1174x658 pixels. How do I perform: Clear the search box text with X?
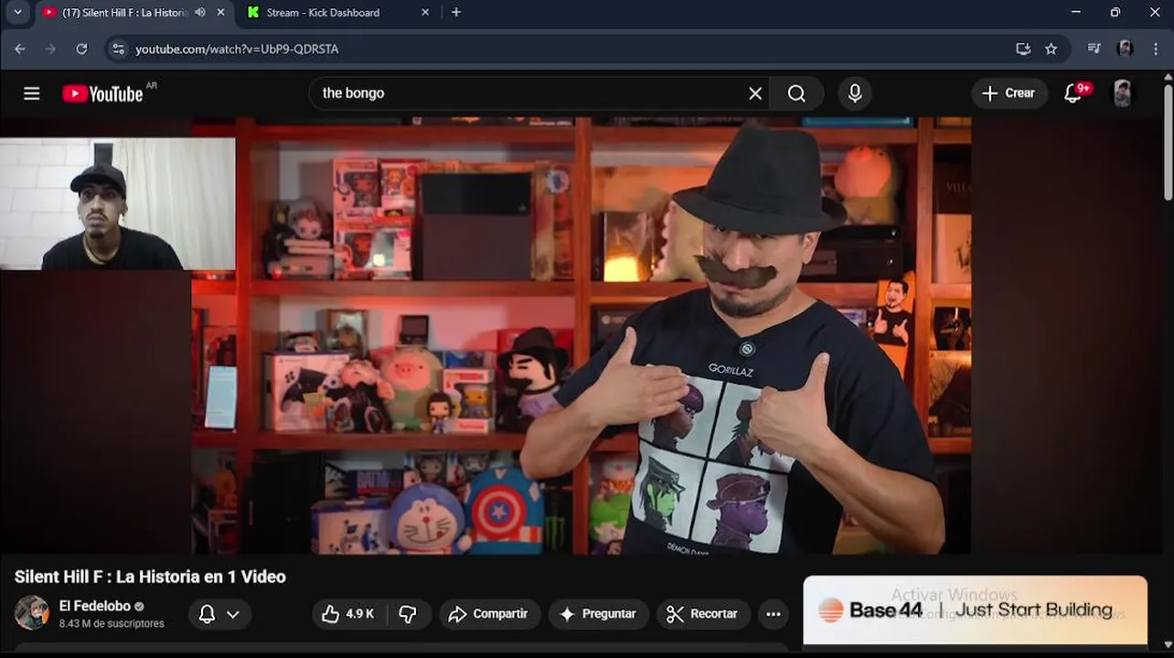(755, 93)
